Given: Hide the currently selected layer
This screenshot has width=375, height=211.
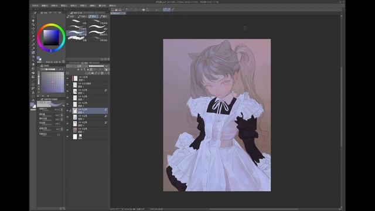Looking at the screenshot, I should click(68, 111).
